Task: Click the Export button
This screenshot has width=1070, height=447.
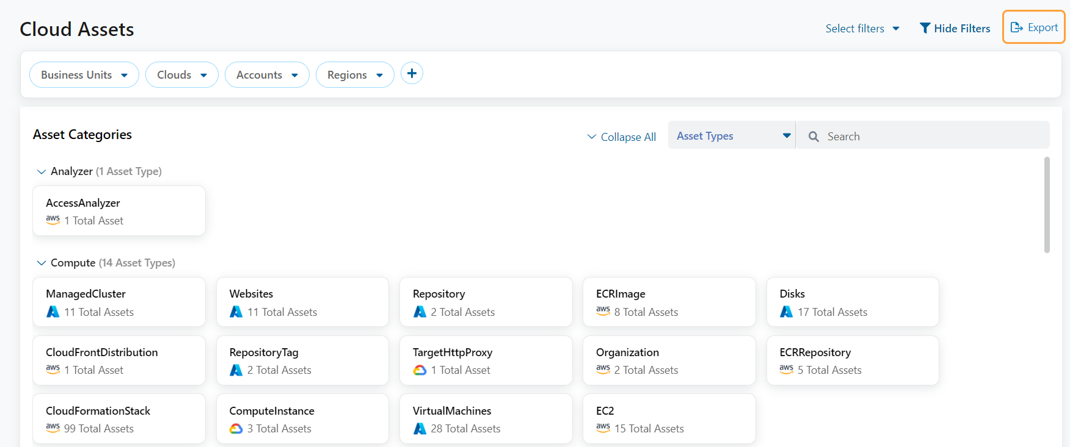Action: tap(1034, 27)
